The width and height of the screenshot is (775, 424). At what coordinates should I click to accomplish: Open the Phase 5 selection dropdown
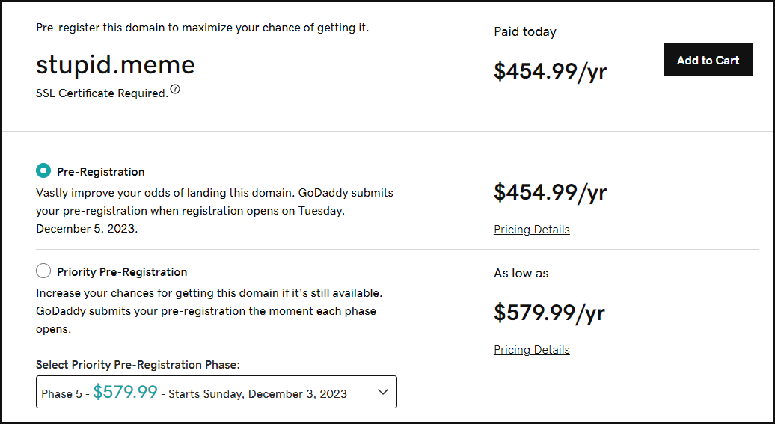216,393
